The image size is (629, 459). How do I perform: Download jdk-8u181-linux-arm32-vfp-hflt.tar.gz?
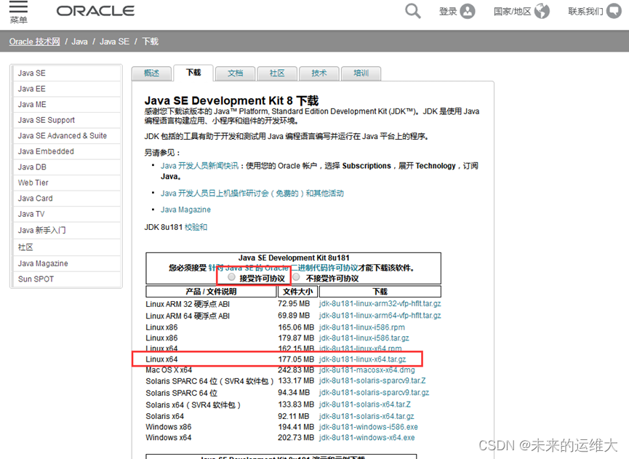tap(380, 304)
